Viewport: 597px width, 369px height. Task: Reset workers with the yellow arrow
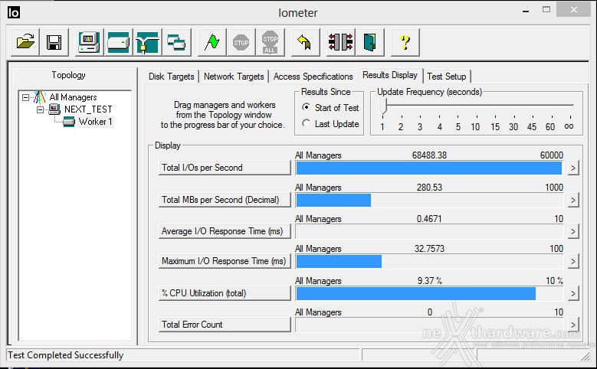(305, 42)
